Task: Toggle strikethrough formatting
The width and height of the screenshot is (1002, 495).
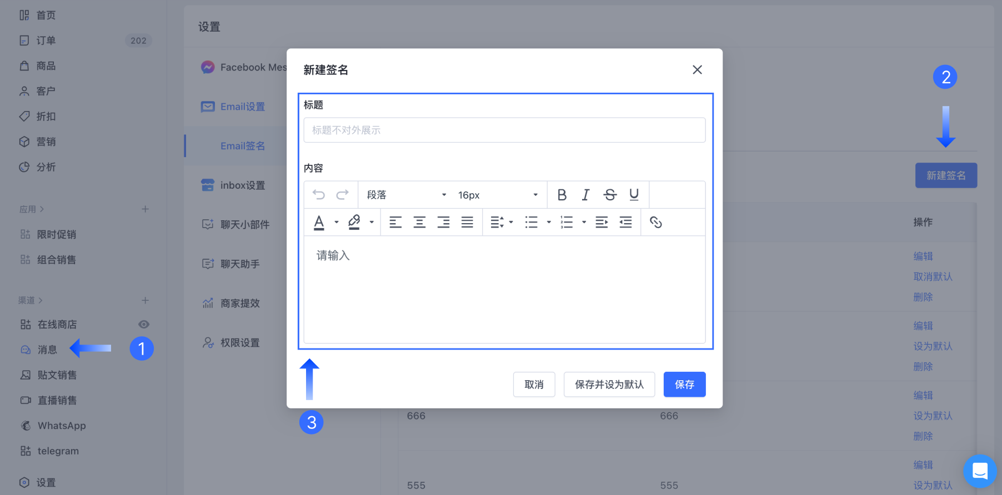Action: [610, 195]
